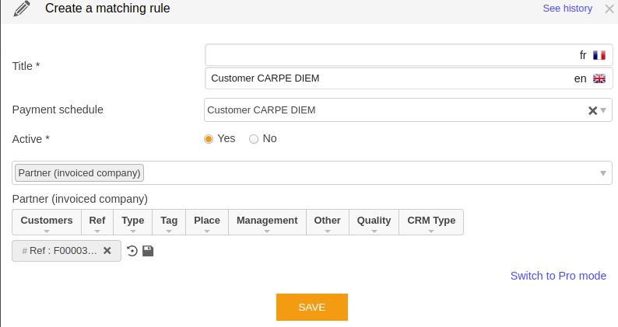Open the CRM Type filter tab
This screenshot has height=327, width=618.
pyautogui.click(x=430, y=221)
